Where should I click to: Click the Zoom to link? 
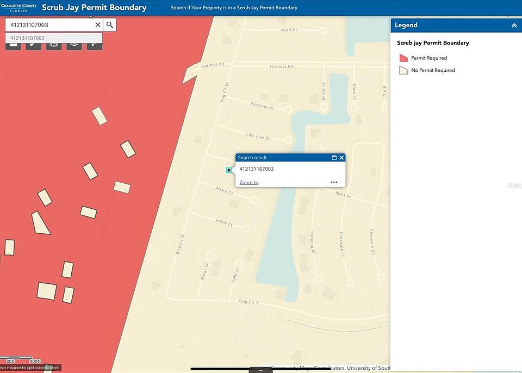[248, 182]
